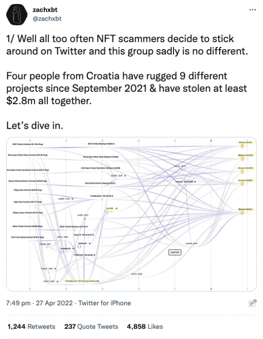Click the topmost Binance diamond icon in graph
This screenshot has width=263, height=339.
[x=242, y=146]
